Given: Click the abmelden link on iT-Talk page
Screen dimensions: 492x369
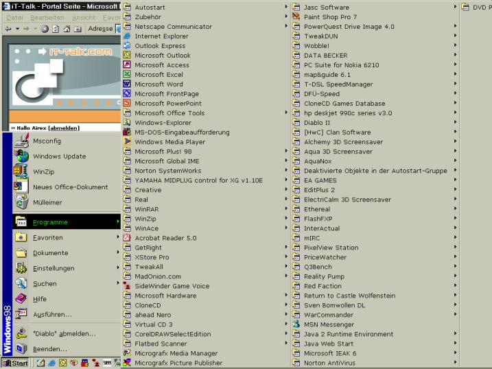Looking at the screenshot, I should pos(65,128).
